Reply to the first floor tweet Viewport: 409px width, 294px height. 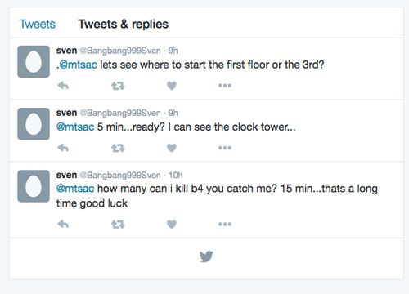click(63, 86)
